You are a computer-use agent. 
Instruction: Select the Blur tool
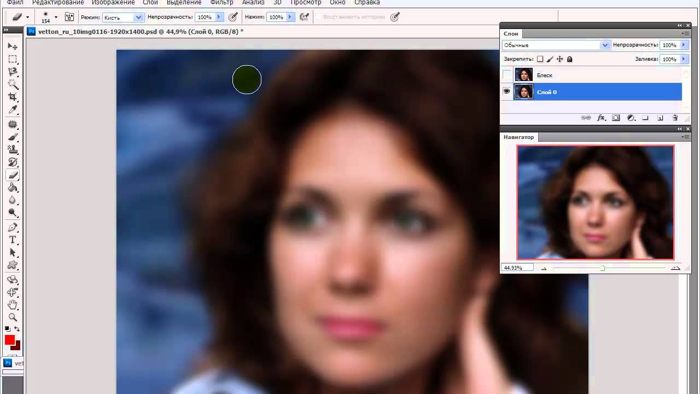pos(13,200)
